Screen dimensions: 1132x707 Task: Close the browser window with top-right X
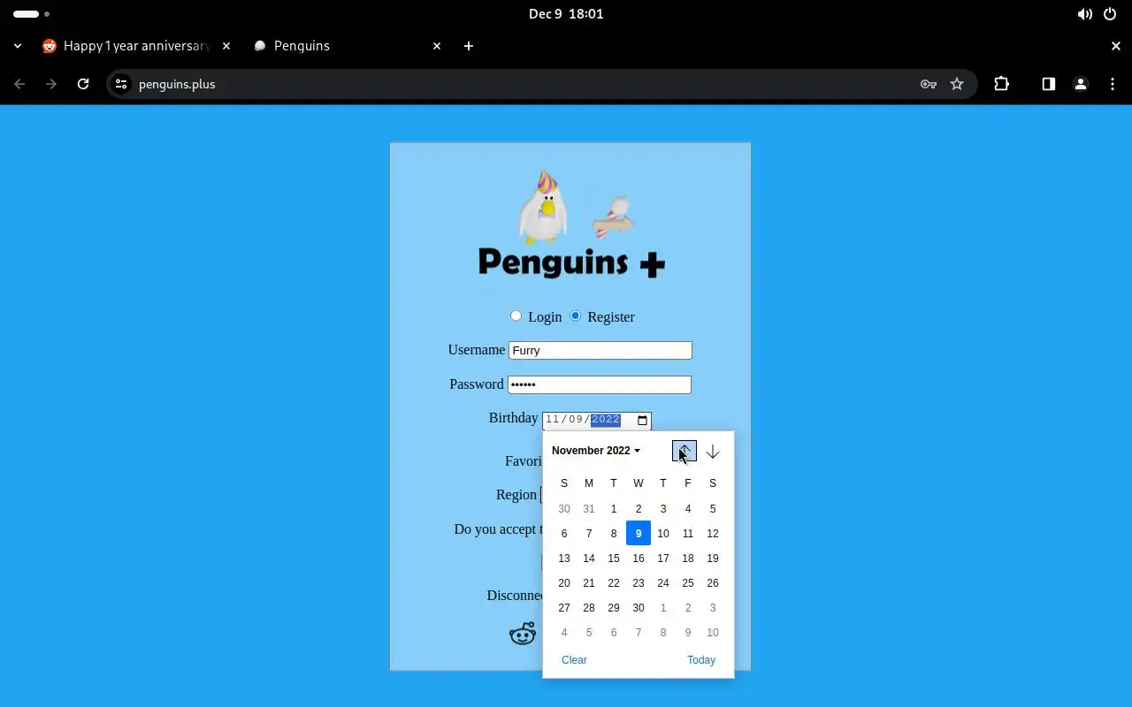1116,46
